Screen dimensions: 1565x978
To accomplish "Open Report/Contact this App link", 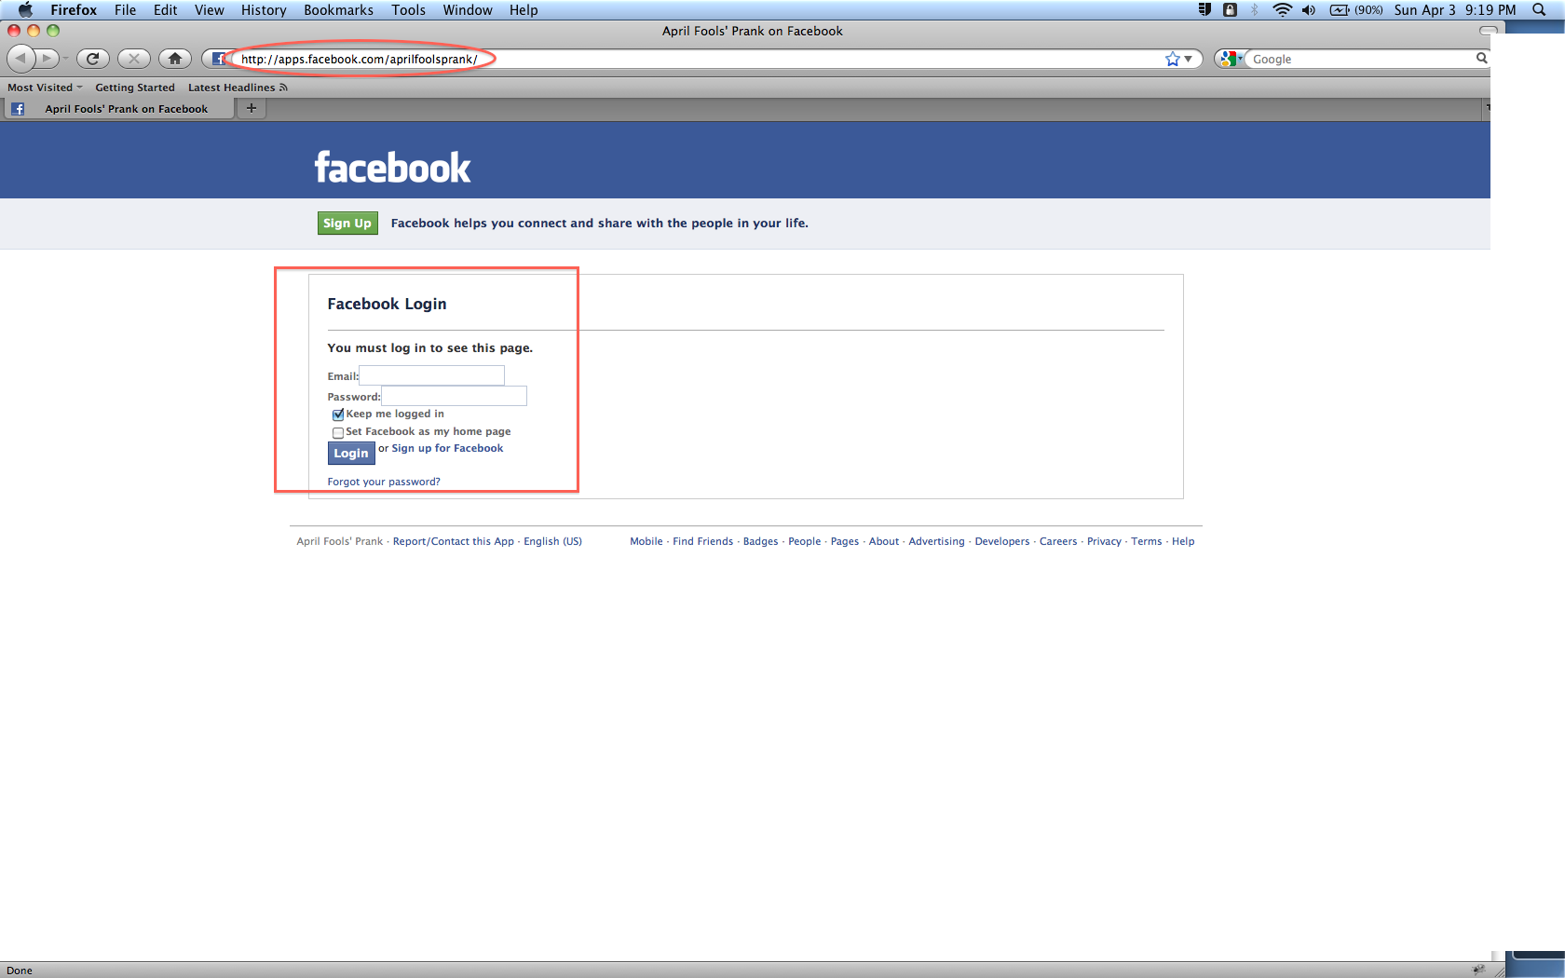I will click(x=453, y=541).
